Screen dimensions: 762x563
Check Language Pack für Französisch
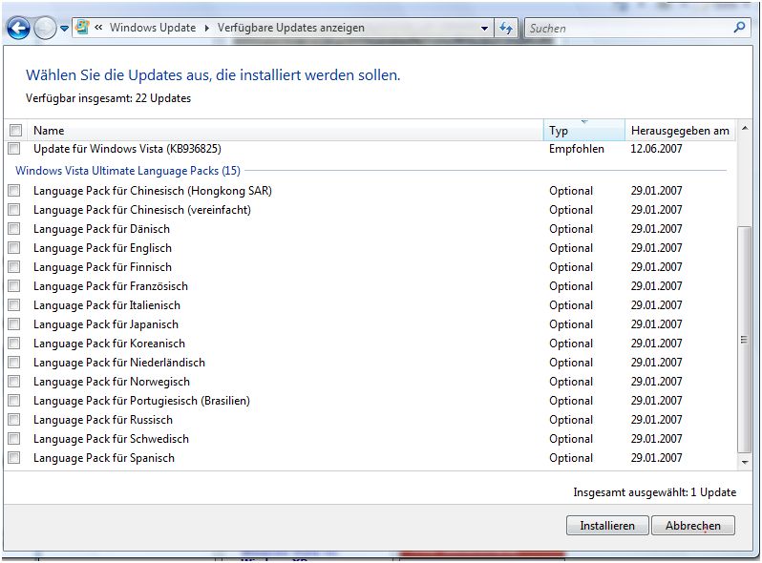(14, 285)
